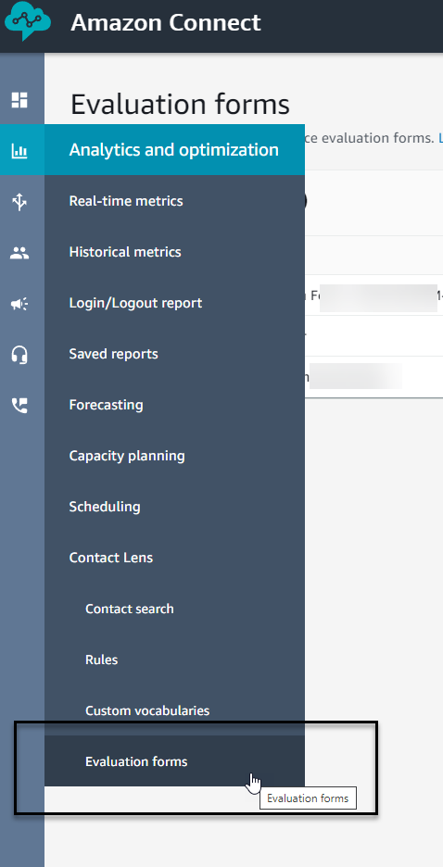Select Contact Lens menu entry
The image size is (443, 867).
[x=174, y=558]
